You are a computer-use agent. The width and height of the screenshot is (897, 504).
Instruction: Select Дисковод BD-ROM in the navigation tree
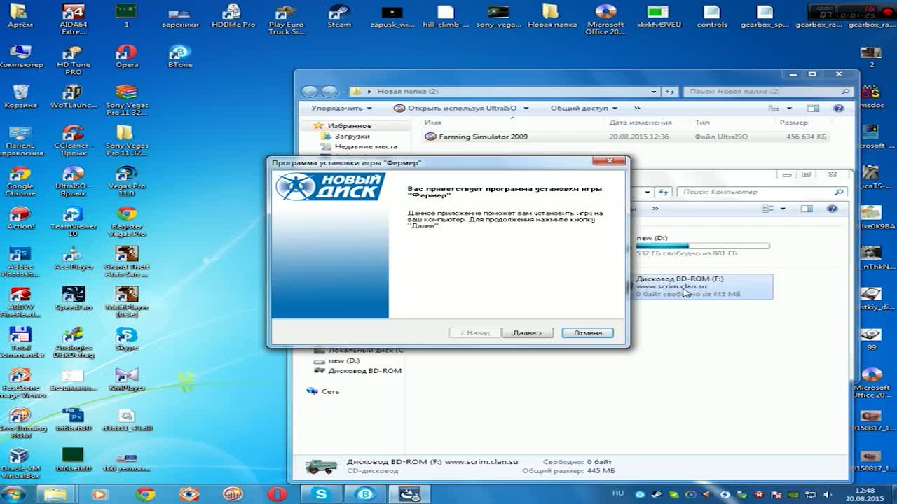click(x=364, y=371)
